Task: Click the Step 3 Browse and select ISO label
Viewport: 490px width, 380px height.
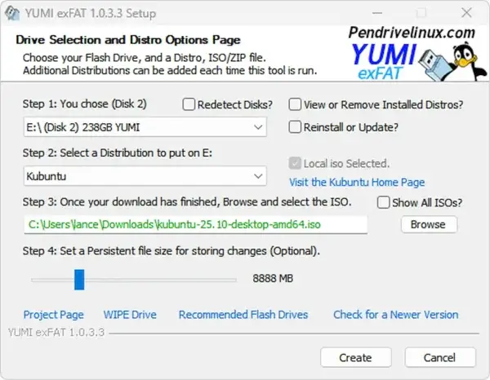Action: pyautogui.click(x=187, y=202)
